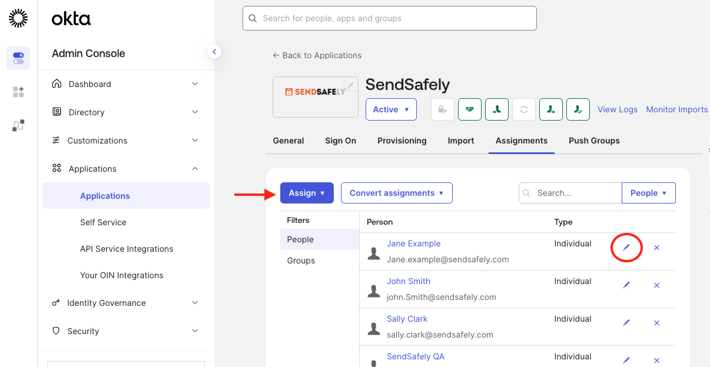
Task: Open the Sally Clark profile link
Action: click(407, 319)
